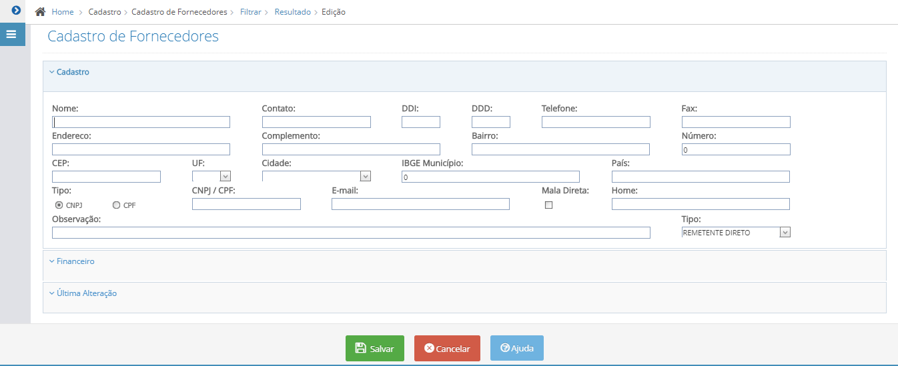Click the Bairro input field

[560, 149]
